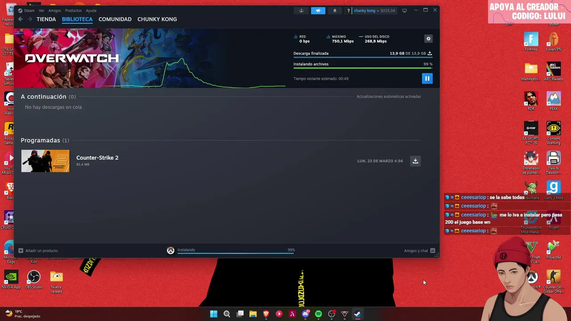Open Fortnite desktop shortcut

pyautogui.click(x=531, y=42)
